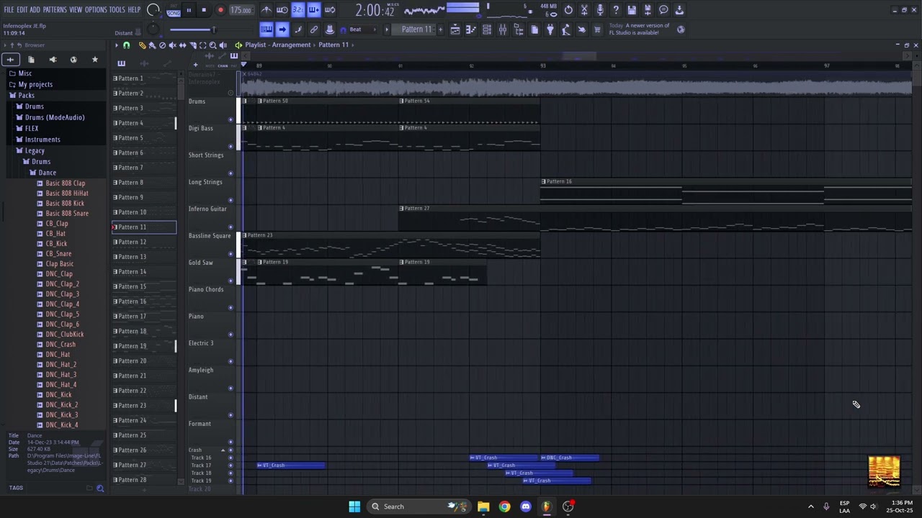Viewport: 922px width, 518px height.
Task: Toggle the blend recording overdub button
Action: coord(314,10)
